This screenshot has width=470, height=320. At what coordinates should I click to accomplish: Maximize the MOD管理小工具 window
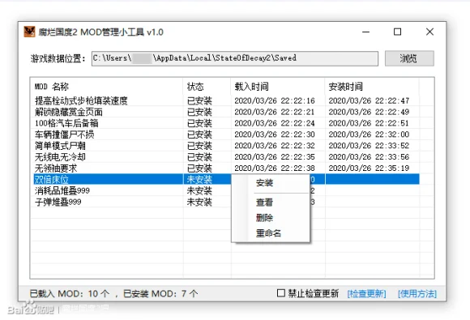coord(397,32)
